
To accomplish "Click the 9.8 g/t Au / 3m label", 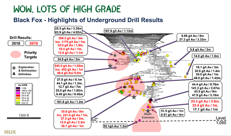I will [200, 49].
